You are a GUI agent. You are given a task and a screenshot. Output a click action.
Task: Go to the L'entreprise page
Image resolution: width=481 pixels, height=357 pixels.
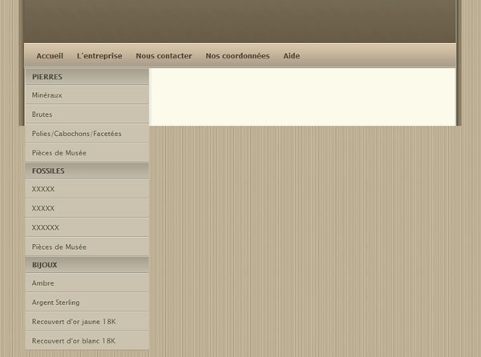(99, 56)
